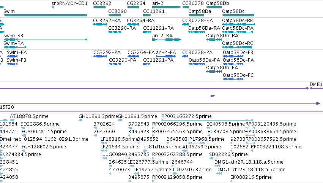Select protein CG30278-PA
This screenshot has height=183, width=323.
pos(185,56)
